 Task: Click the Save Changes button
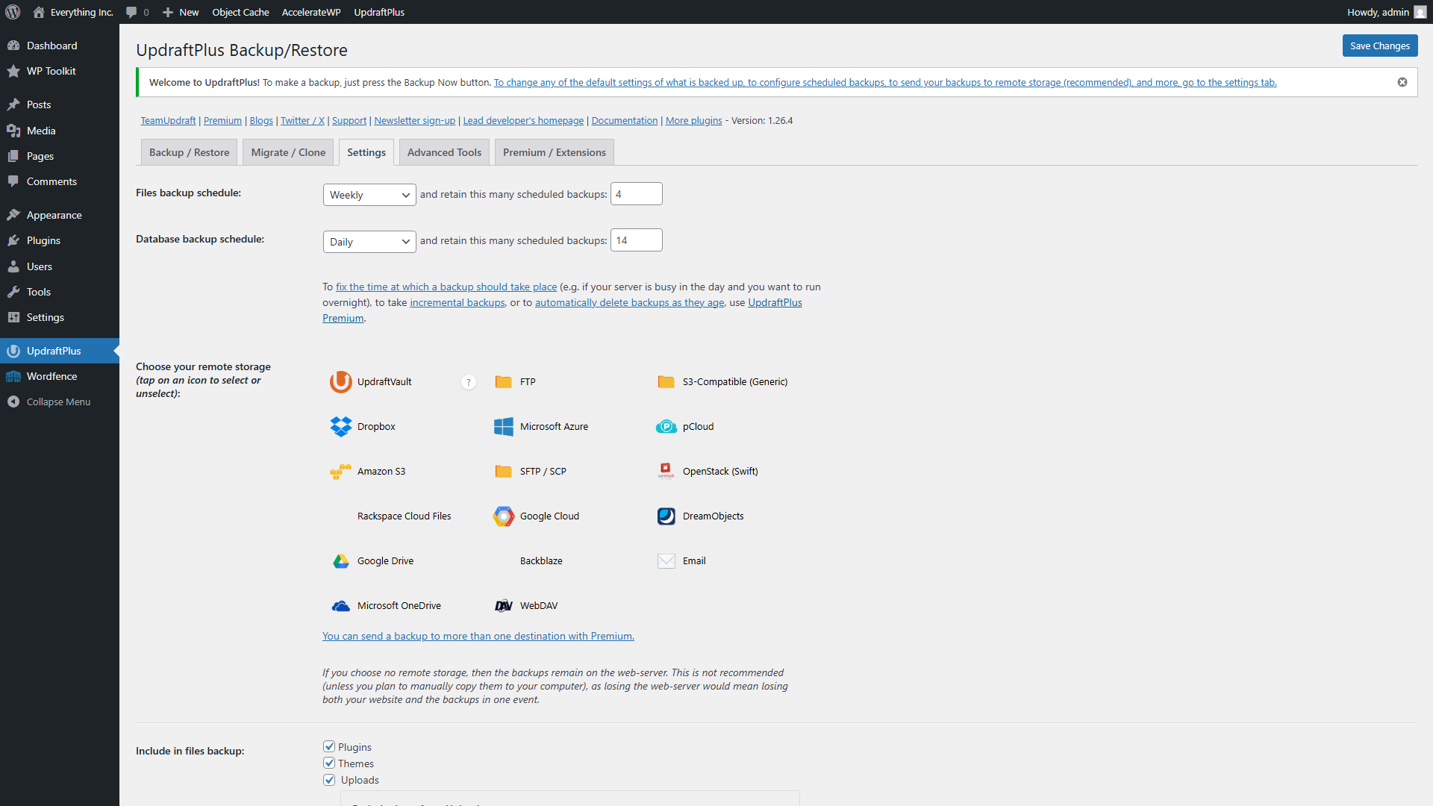click(x=1380, y=46)
